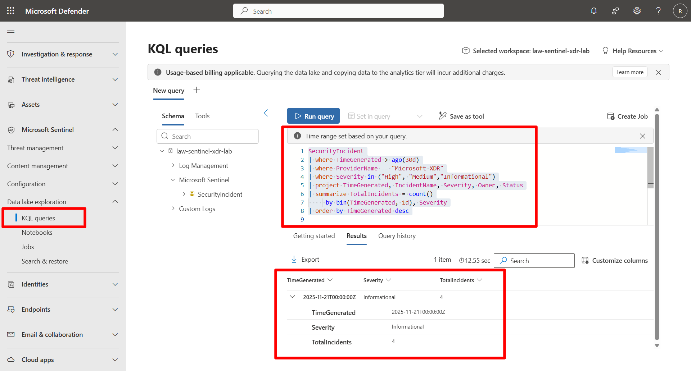
Task: Expand the Assets section
Action: pyautogui.click(x=115, y=104)
